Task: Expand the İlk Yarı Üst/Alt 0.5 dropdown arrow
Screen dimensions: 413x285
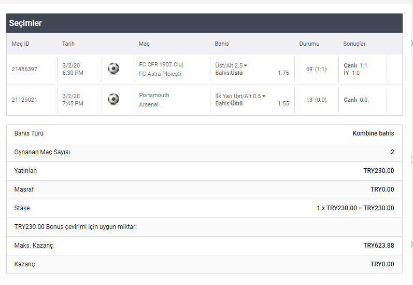Action: tap(264, 96)
